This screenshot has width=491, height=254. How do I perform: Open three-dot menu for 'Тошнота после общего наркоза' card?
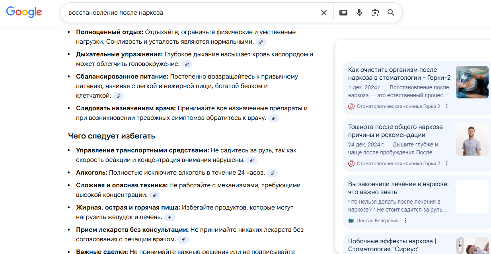447,163
